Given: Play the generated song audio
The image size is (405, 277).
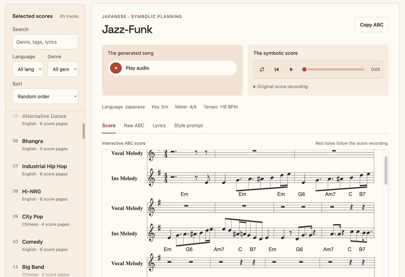Looking at the screenshot, I should point(116,68).
